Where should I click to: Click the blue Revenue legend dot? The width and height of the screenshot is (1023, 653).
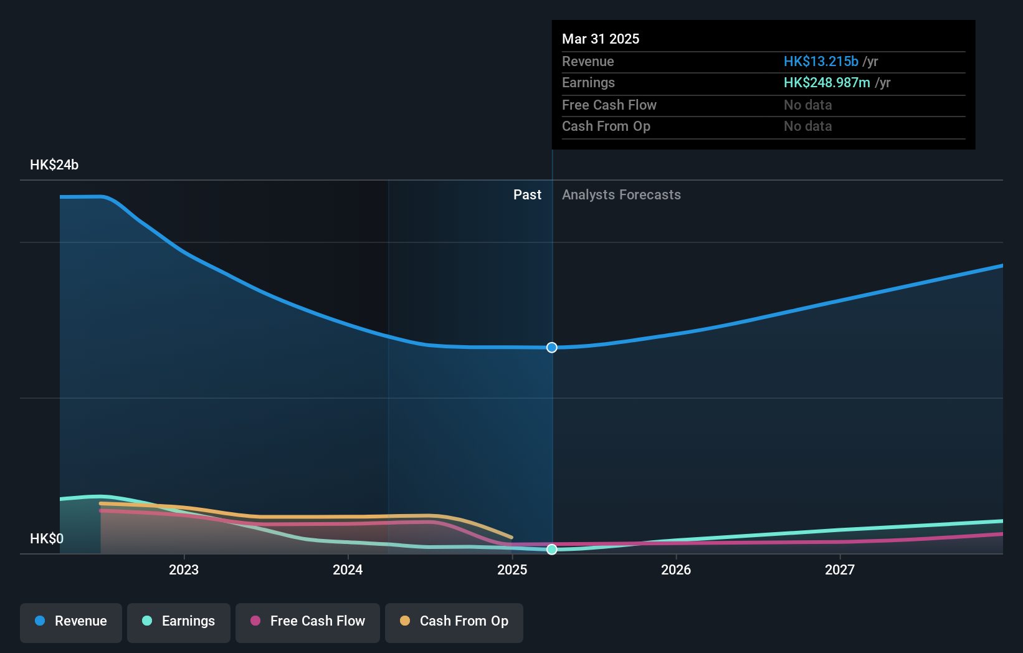tap(40, 621)
